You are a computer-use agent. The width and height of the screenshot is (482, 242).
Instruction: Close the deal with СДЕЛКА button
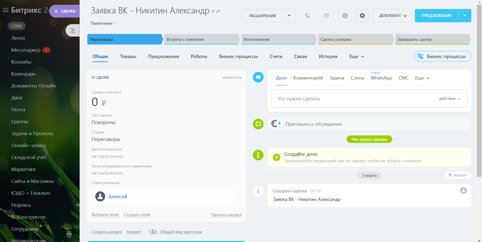coord(64,11)
